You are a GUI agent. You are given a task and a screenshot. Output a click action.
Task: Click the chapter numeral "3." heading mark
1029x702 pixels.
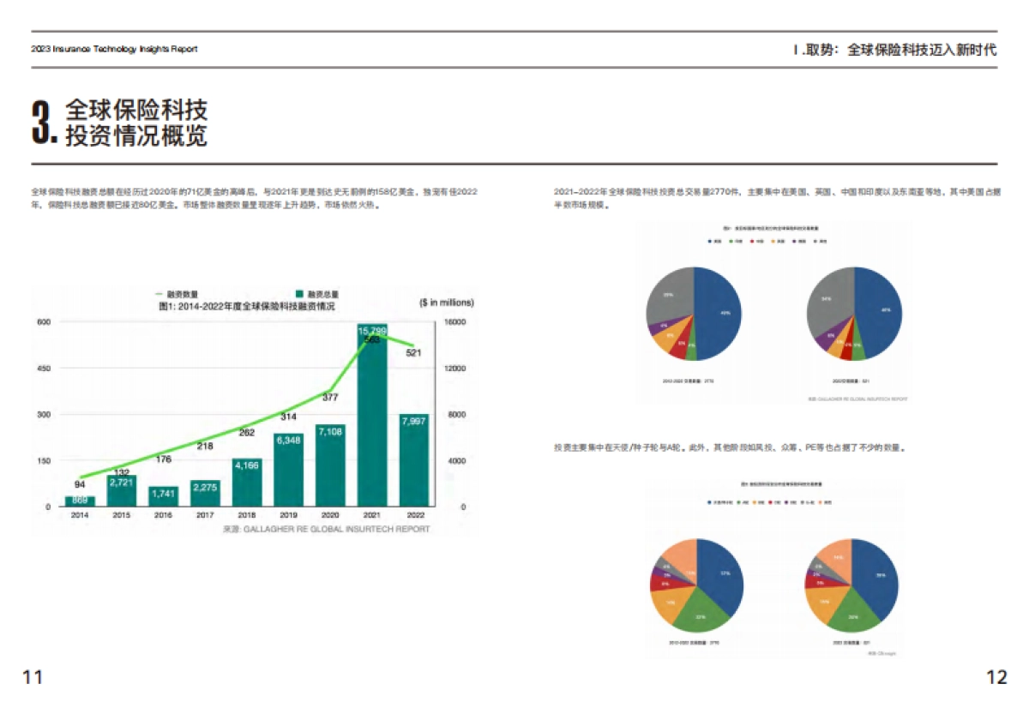(x=42, y=120)
